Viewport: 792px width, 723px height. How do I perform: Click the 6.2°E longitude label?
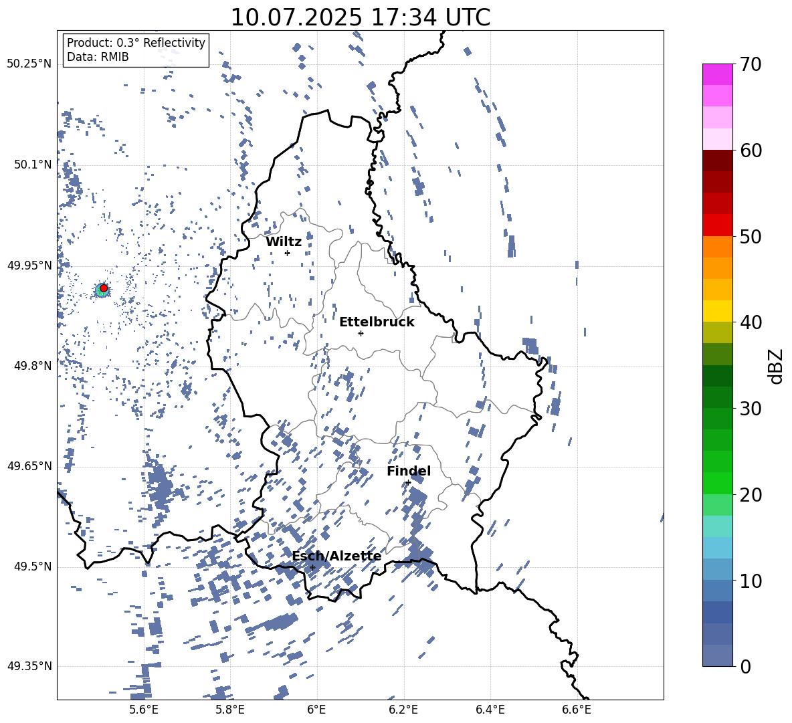[403, 710]
